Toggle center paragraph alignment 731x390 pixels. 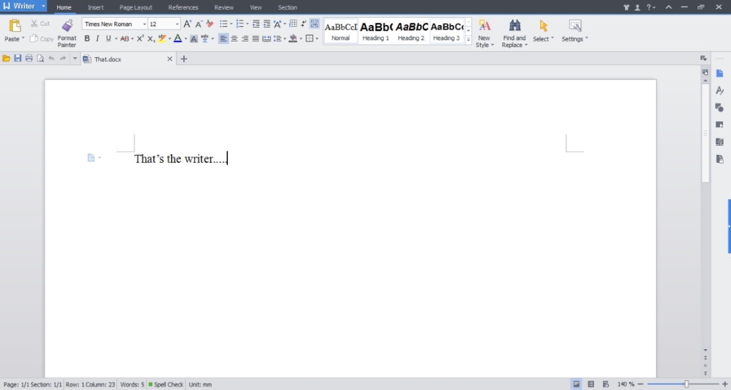[x=234, y=38]
